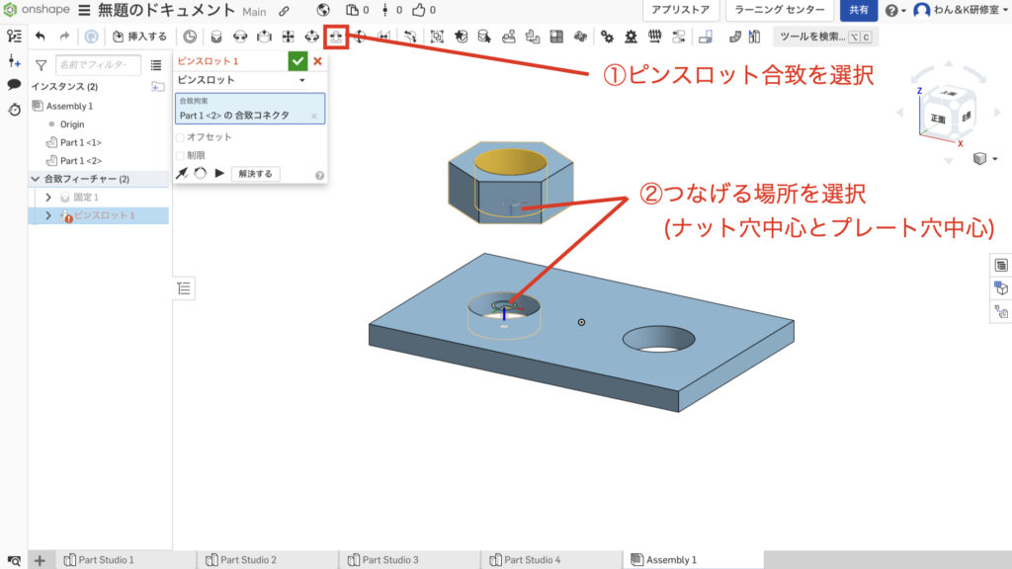Open the BOM table icon on the right edge

[x=1001, y=265]
